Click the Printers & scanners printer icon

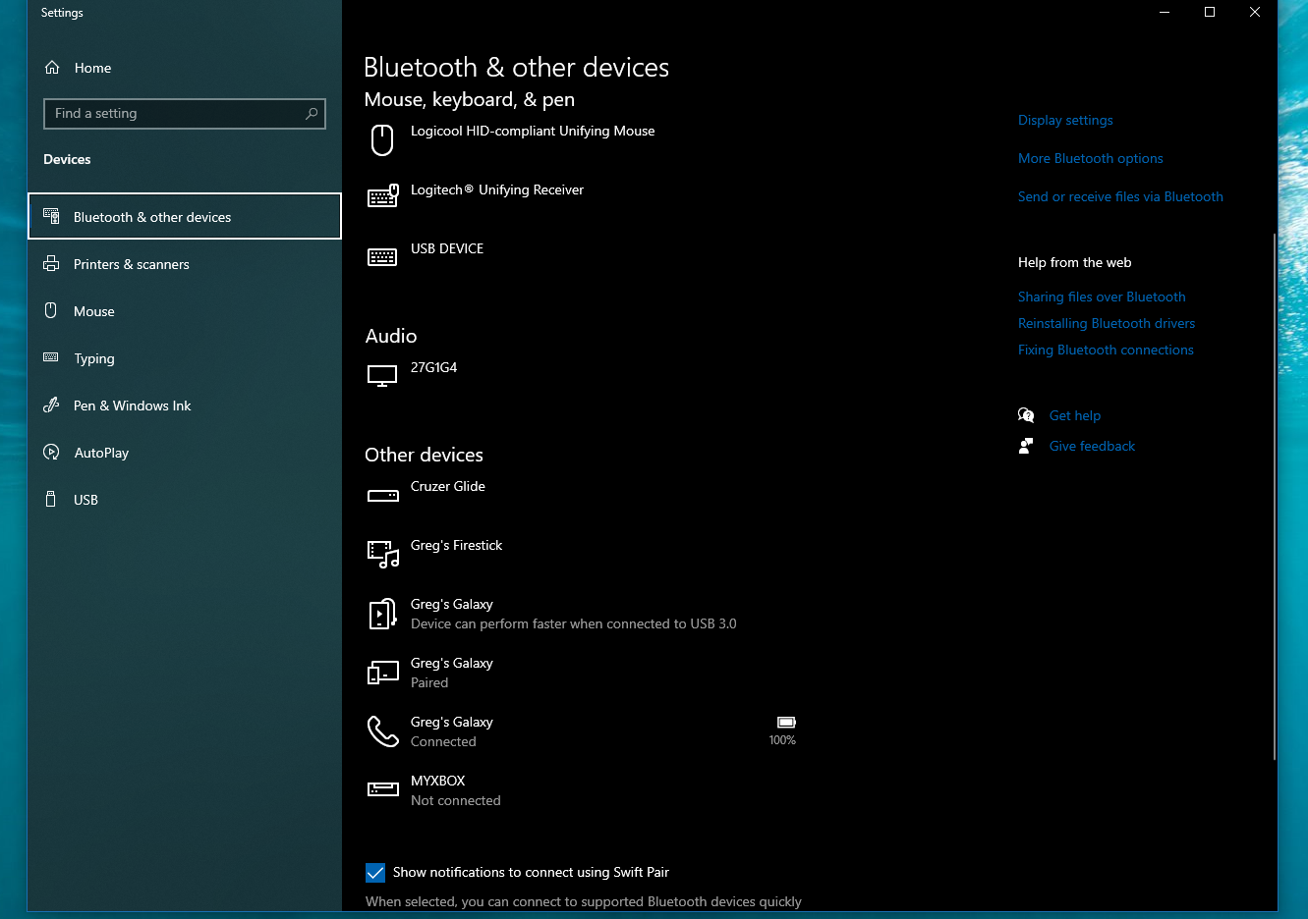(x=51, y=264)
